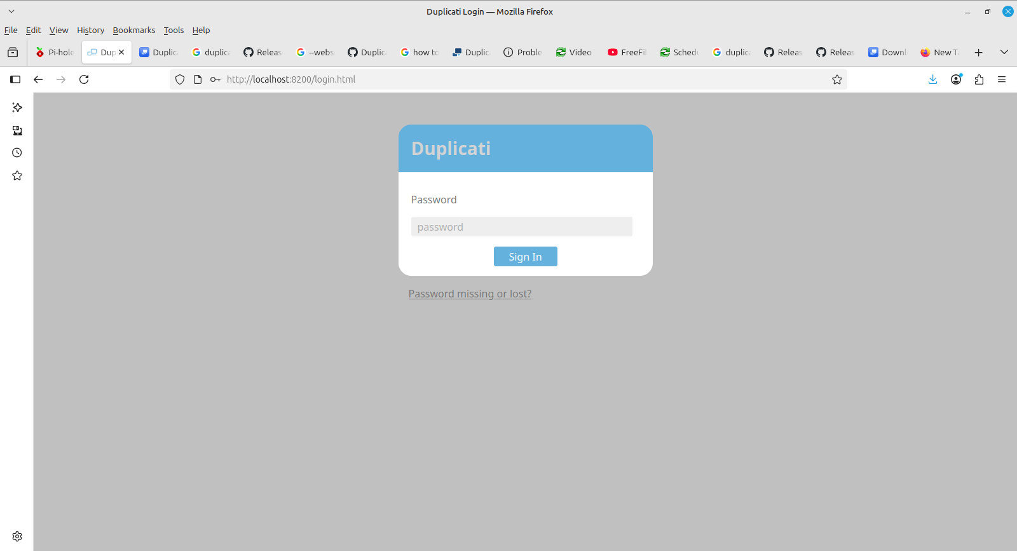Switch to the Video tab

click(575, 52)
